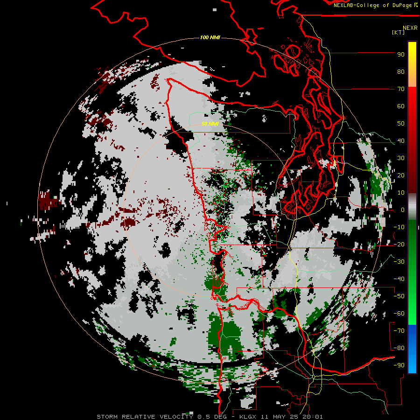420x420 pixels.
Task: Click the 100 NMI range ring label
Action: 210,37
